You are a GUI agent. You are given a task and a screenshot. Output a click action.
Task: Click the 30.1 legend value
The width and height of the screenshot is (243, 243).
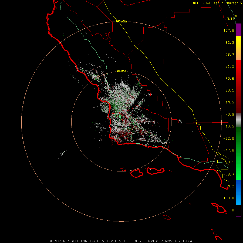230,90
